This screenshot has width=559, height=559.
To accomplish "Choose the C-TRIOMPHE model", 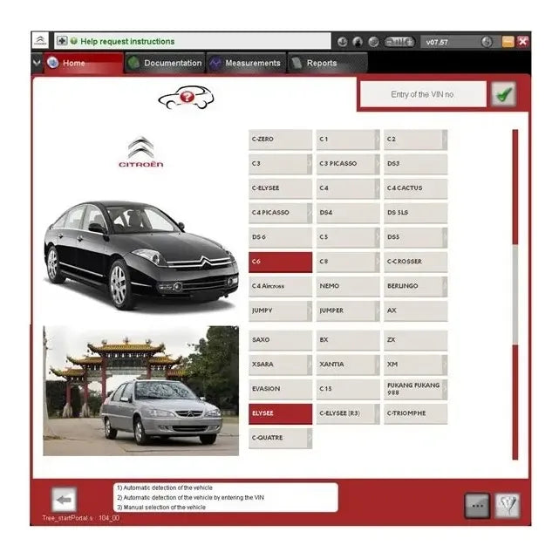I will tap(415, 413).
